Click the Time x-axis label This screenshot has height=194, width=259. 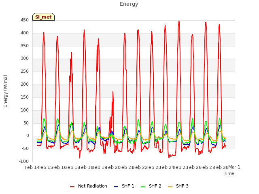(x=229, y=173)
